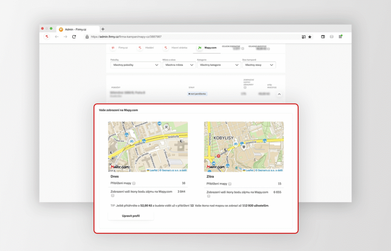Focus the address bar with admin.firmy.cz URL
The width and height of the screenshot is (391, 251).
tap(192, 37)
